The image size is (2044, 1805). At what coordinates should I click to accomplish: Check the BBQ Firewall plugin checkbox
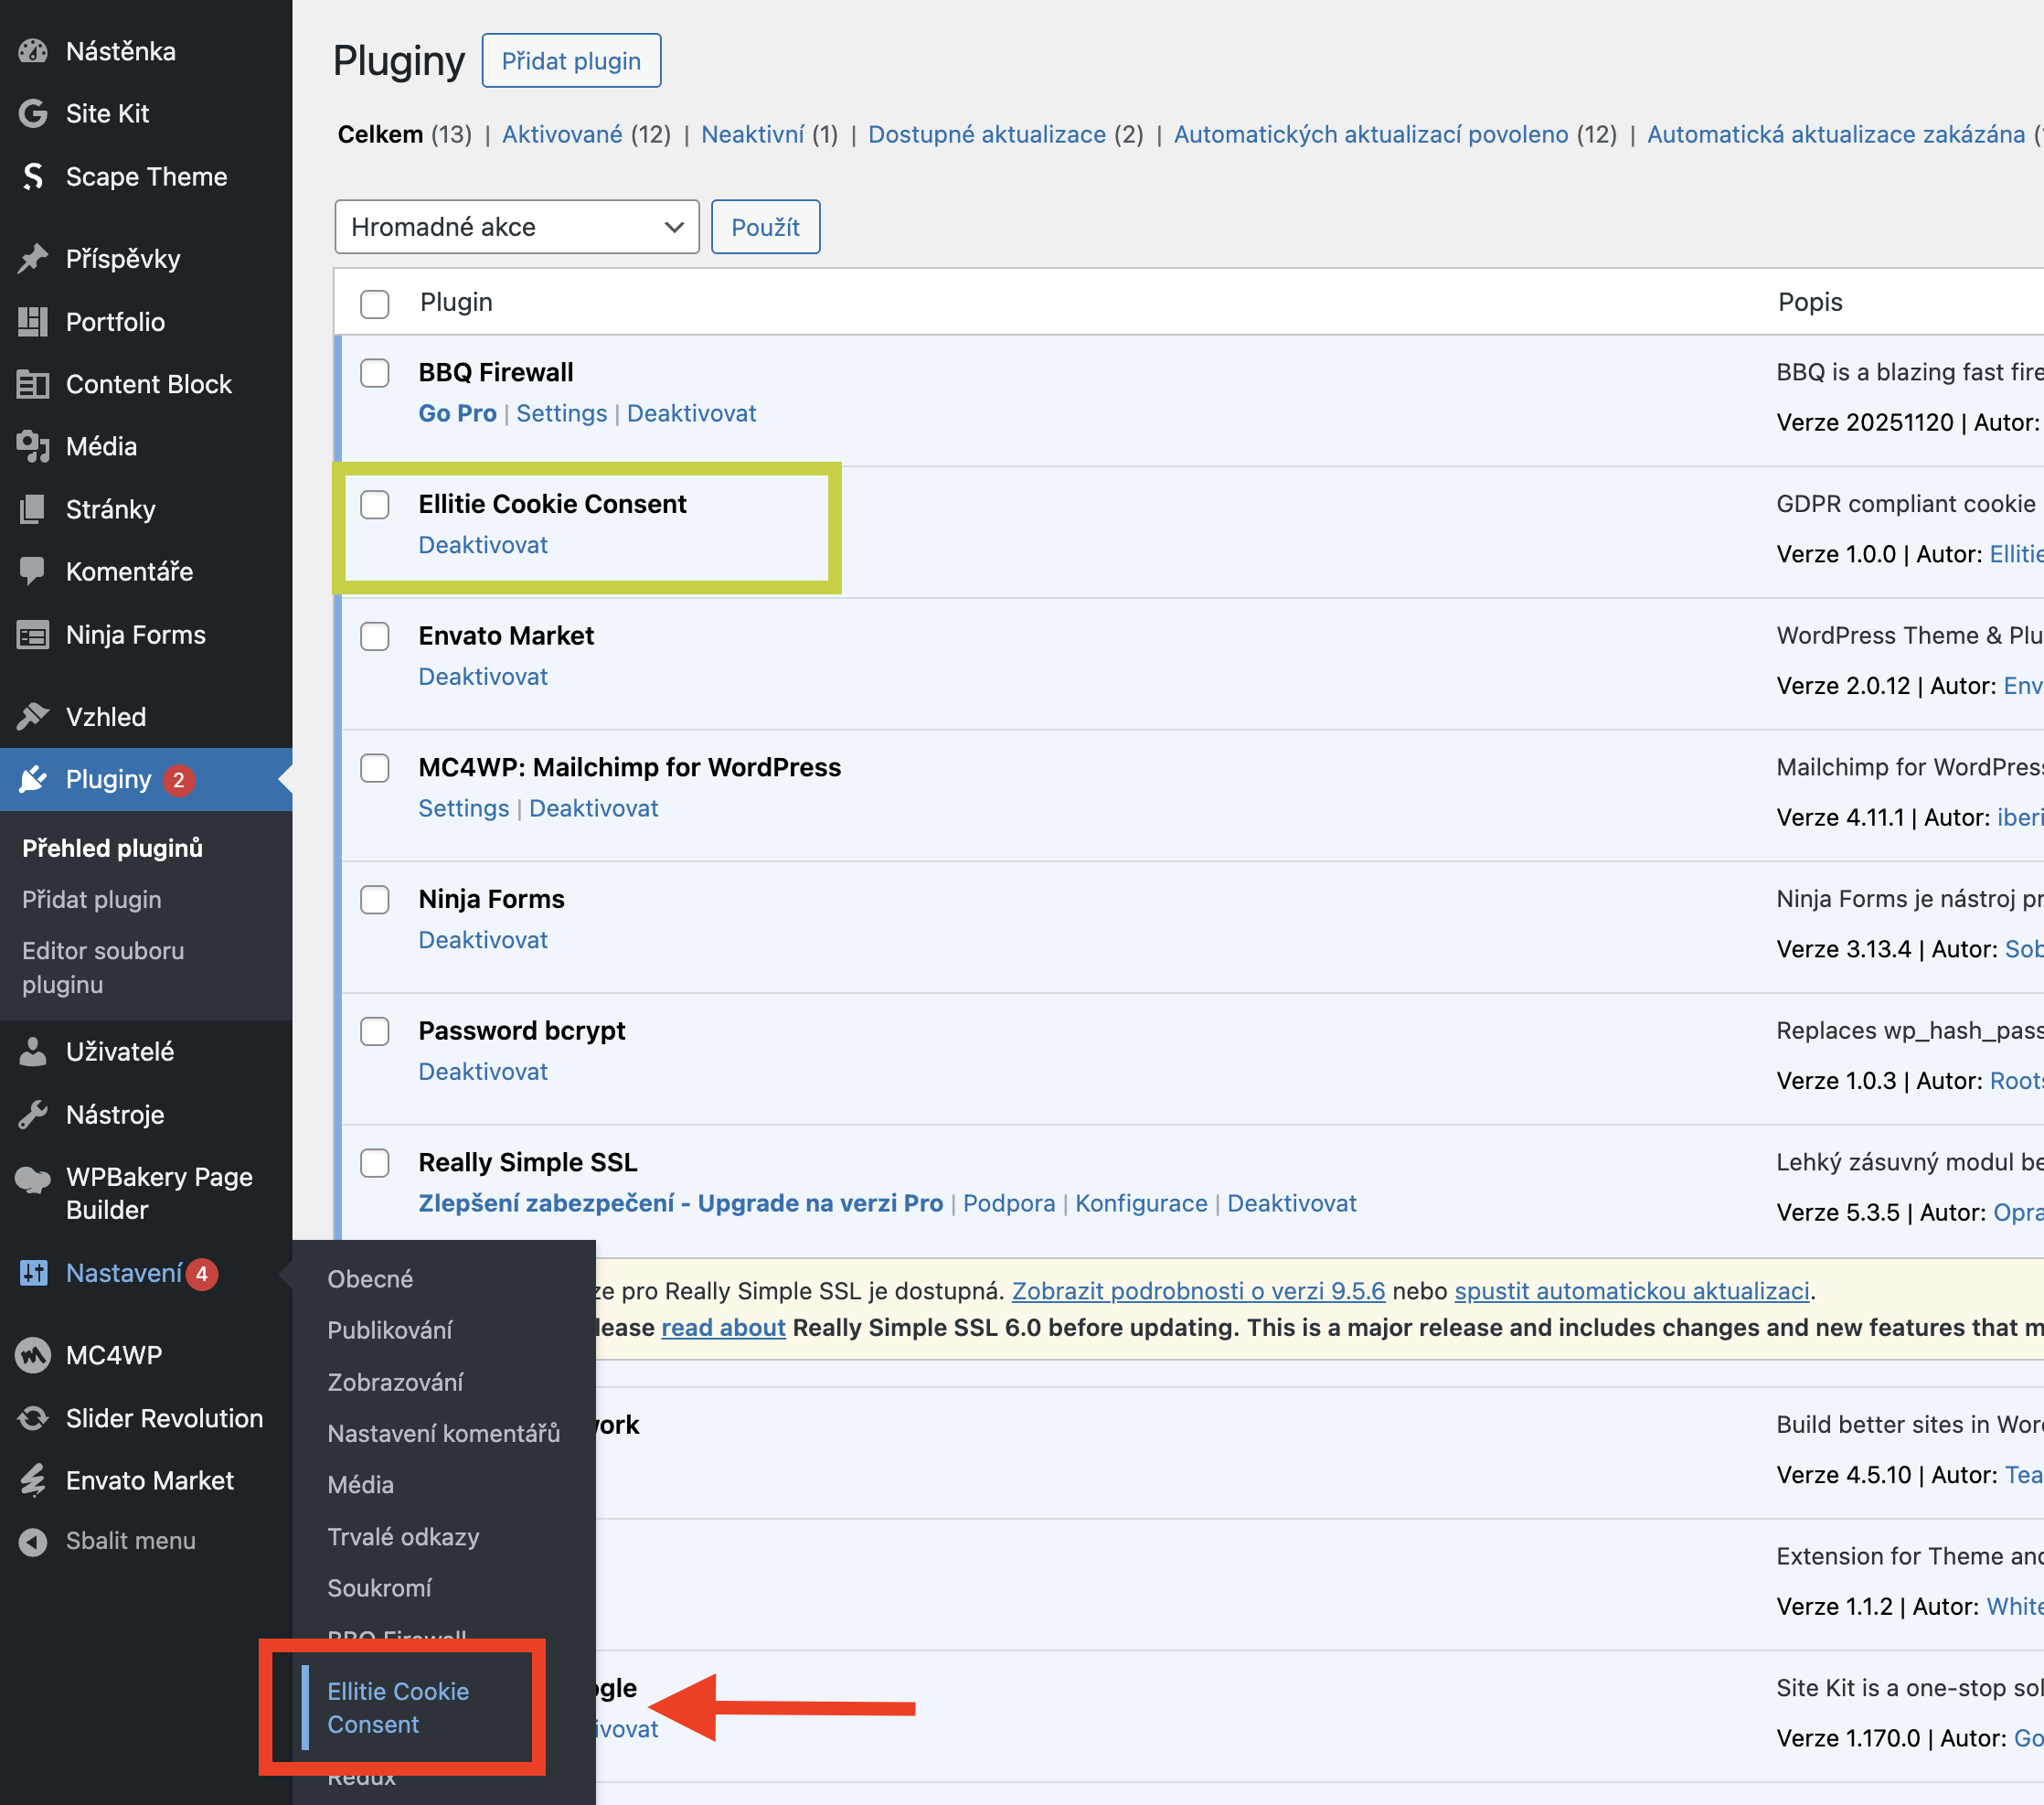point(375,373)
